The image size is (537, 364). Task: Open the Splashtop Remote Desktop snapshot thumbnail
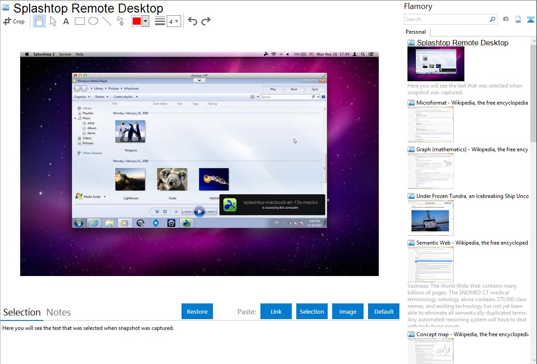coord(436,64)
